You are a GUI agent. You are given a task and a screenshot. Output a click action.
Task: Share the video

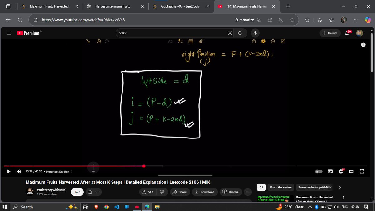[180, 192]
